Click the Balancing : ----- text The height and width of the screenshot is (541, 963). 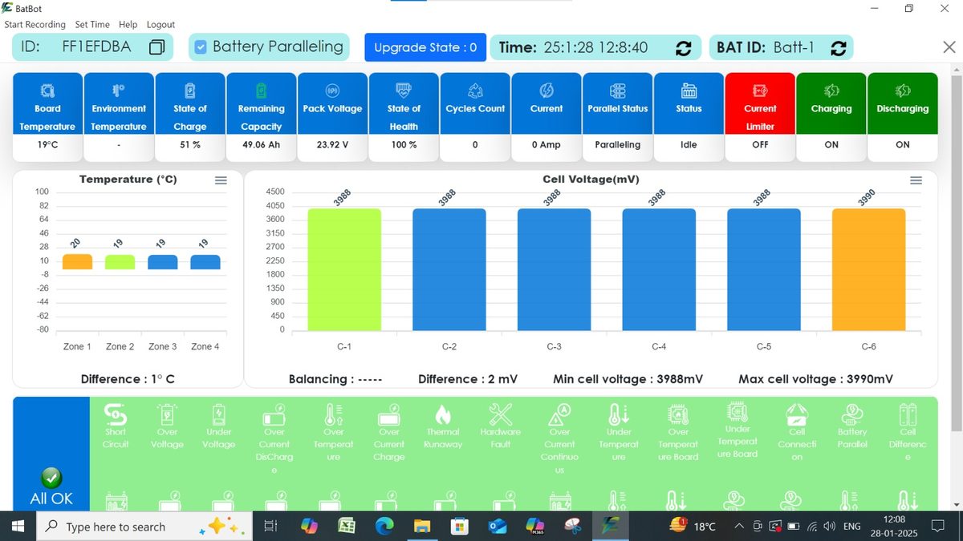coord(335,379)
